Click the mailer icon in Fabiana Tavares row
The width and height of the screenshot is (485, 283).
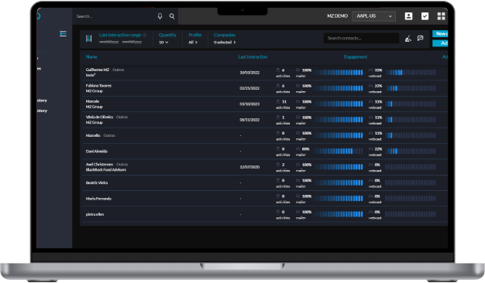(x=298, y=86)
